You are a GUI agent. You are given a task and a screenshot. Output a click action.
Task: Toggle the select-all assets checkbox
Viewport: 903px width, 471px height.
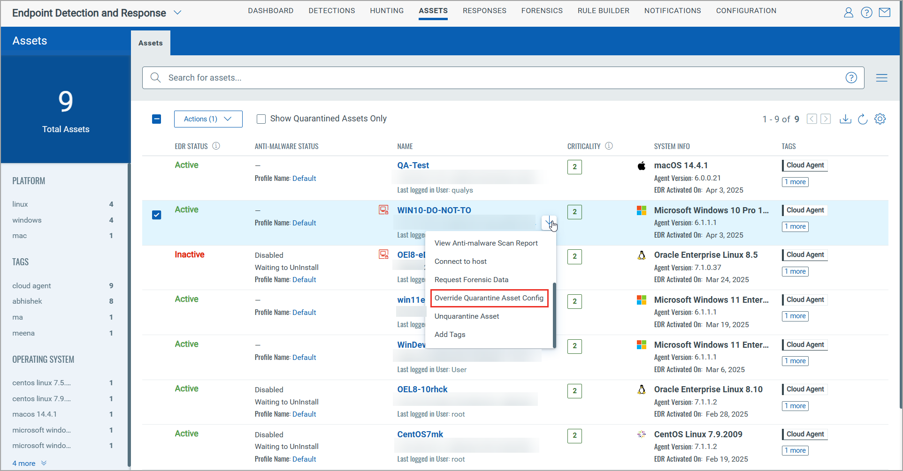[157, 119]
